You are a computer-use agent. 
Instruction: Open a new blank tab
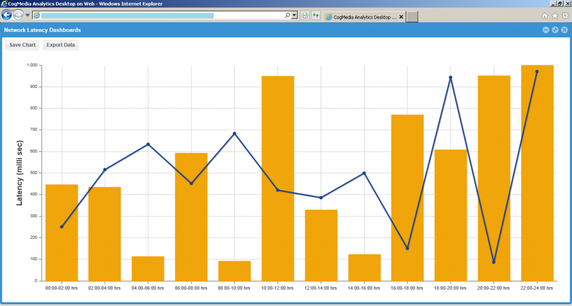coord(412,17)
